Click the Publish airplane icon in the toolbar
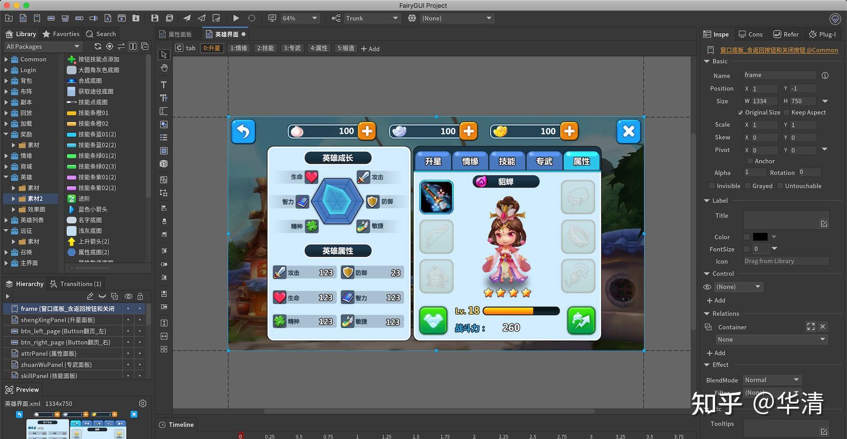 point(187,18)
